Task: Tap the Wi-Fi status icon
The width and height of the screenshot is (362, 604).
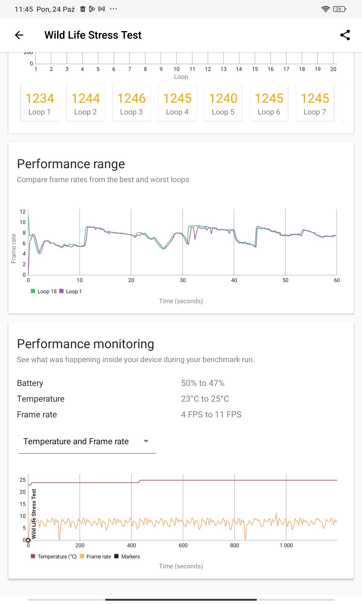Action: 325,9
